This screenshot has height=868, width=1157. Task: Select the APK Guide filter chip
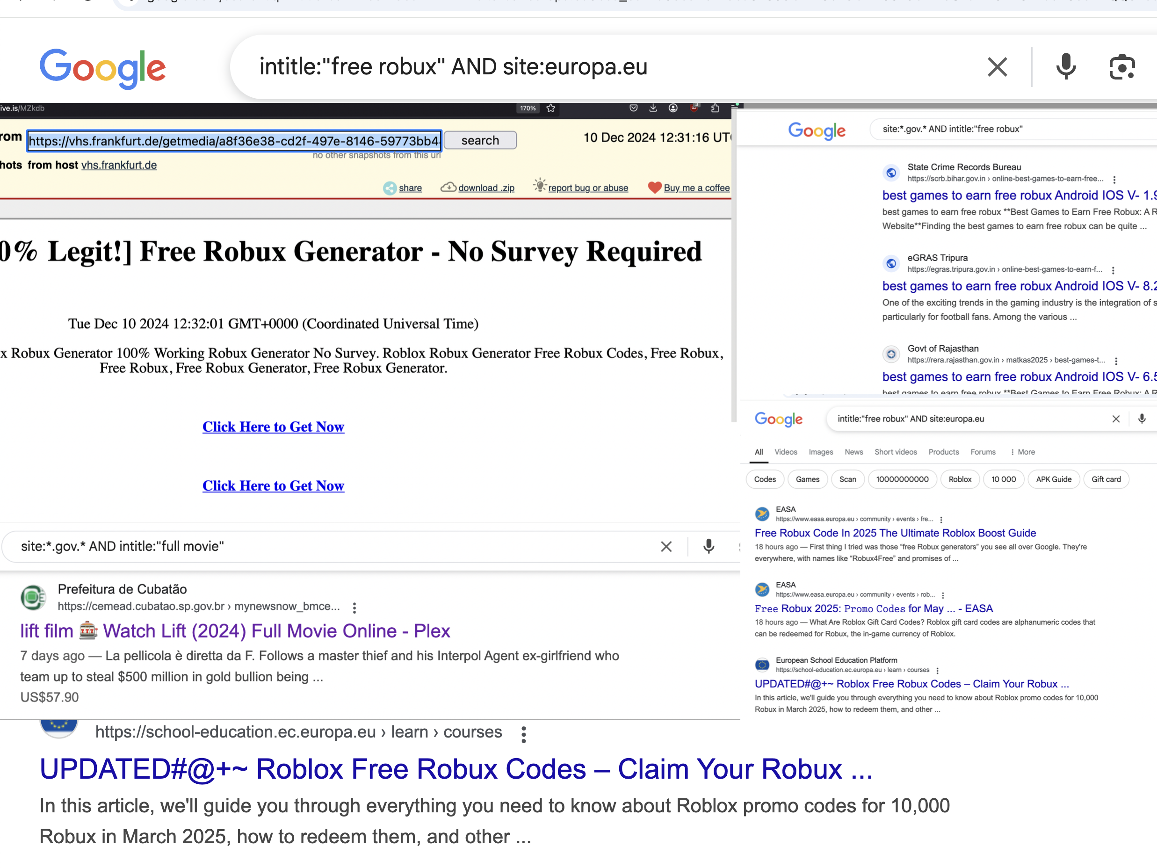(x=1054, y=479)
